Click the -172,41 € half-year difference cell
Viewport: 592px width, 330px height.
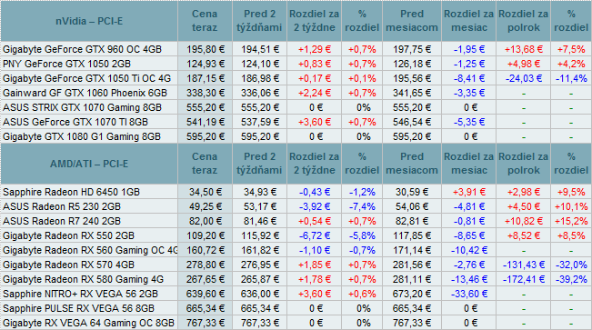click(x=523, y=279)
